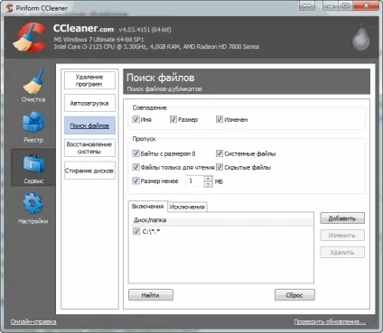Select the C:\*.* list row text
Viewport: 383px width, 333px height.
pos(151,231)
